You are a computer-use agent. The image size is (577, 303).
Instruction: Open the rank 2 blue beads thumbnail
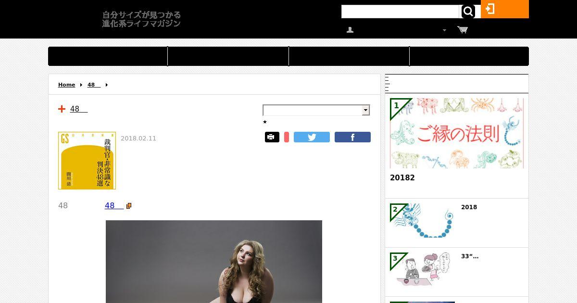click(x=422, y=220)
